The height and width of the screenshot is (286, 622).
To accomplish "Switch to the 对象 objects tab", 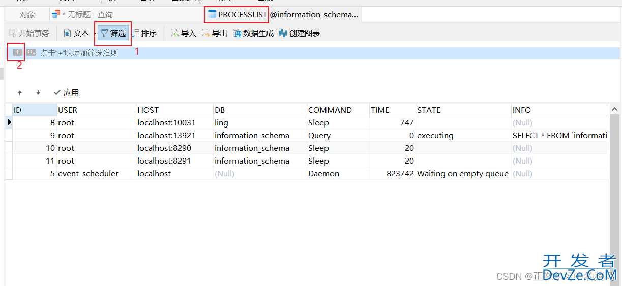I will (27, 15).
